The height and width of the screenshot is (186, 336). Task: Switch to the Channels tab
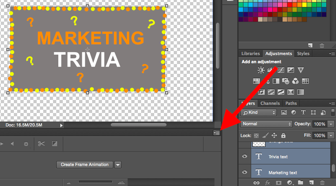[x=270, y=103]
